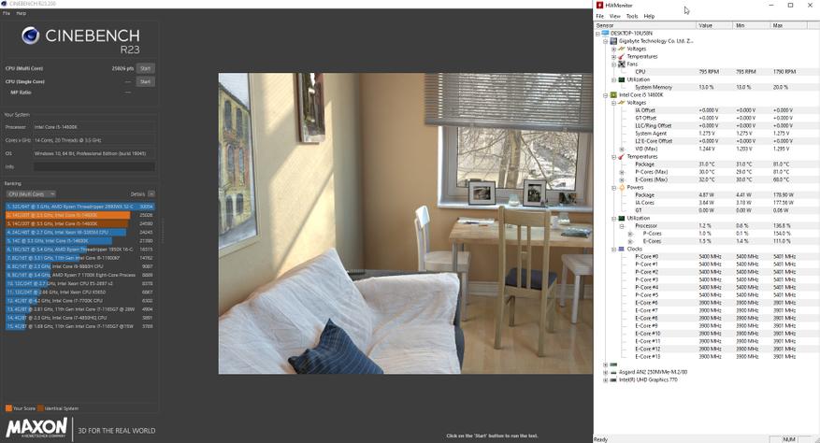Click the Utilization icon under the Gigabyte board
This screenshot has width=820, height=443.
pyautogui.click(x=621, y=79)
